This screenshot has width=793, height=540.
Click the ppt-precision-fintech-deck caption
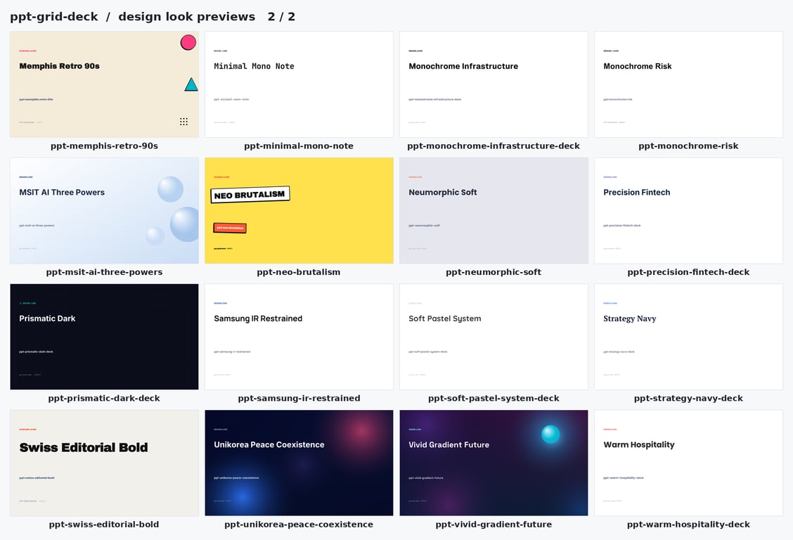(x=688, y=272)
